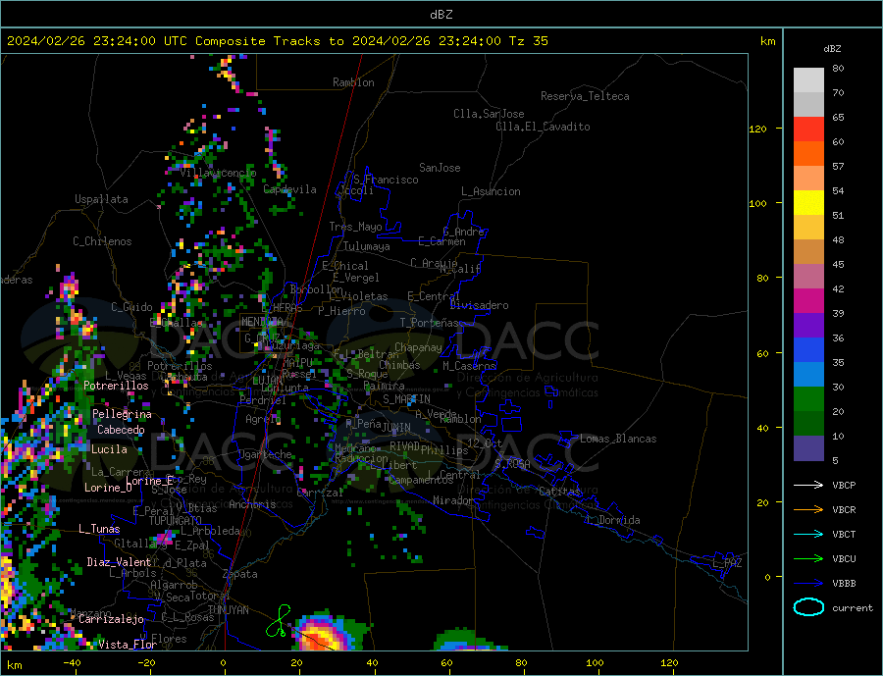Select the magenta 39-42 dBZ swatch
883x676 pixels.
tap(808, 301)
